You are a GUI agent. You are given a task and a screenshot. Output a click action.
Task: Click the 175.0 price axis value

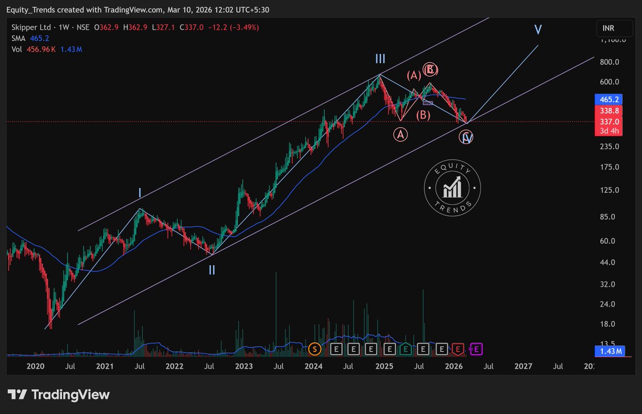[x=609, y=167]
